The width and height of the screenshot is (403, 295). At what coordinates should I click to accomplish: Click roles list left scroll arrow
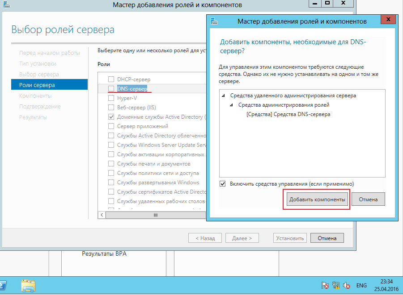pyautogui.click(x=102, y=215)
